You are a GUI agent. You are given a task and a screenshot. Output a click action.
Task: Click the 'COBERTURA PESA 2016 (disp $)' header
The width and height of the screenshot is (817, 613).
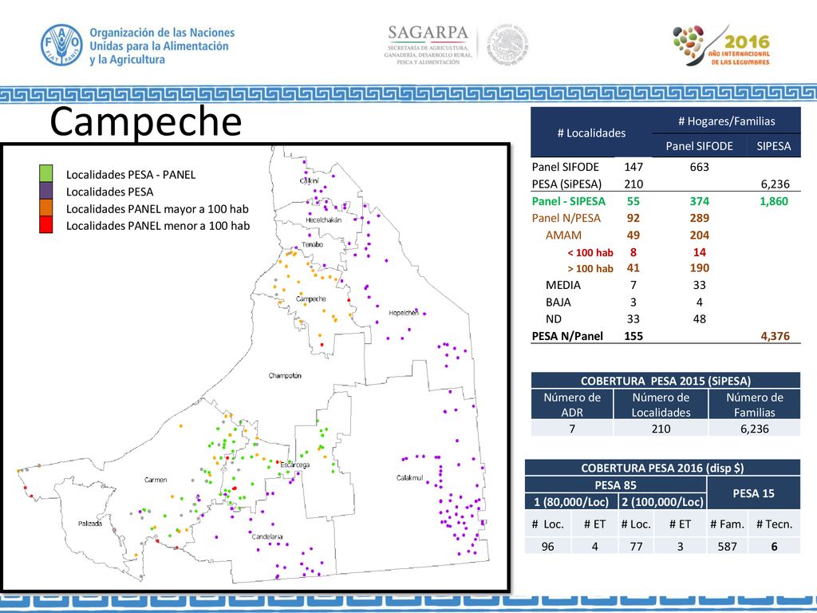pyautogui.click(x=662, y=468)
